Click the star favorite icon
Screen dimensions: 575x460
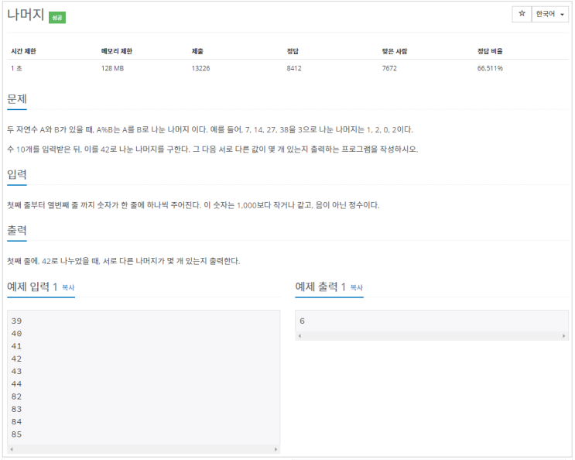tap(522, 14)
